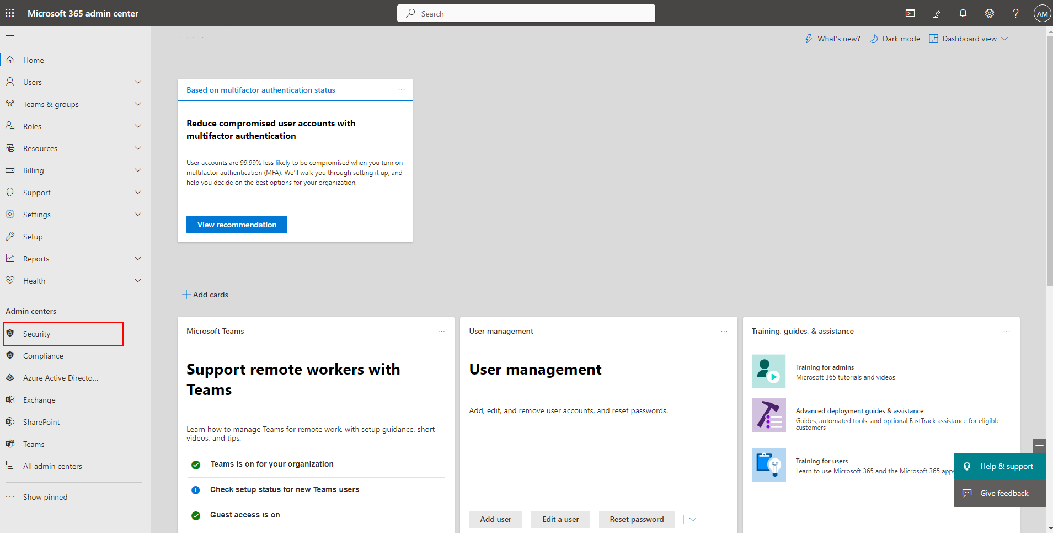Click the Compliance shield icon
This screenshot has width=1053, height=534.
[x=10, y=355]
